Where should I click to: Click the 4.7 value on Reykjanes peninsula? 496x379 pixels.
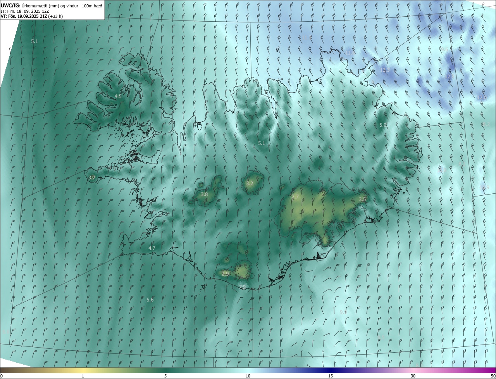(x=152, y=248)
